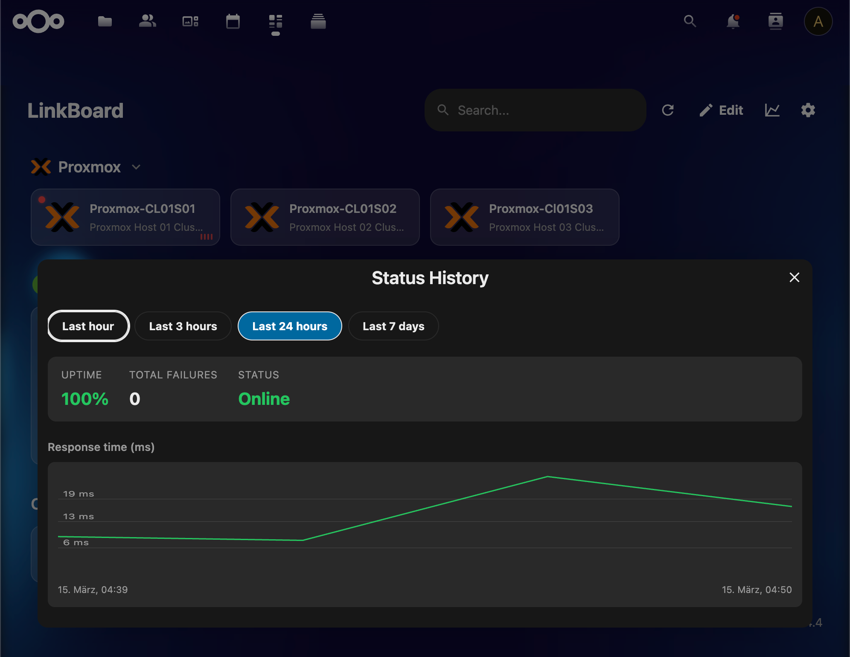Viewport: 850px width, 657px height.
Task: Open the Contacts app icon
Action: 147,21
